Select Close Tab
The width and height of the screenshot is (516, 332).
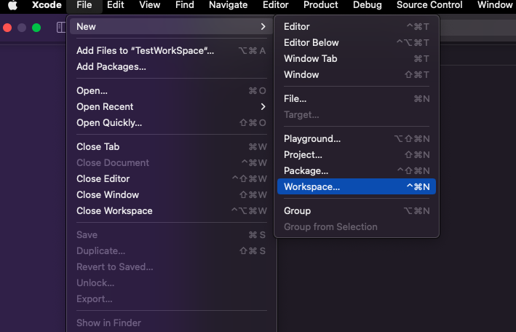171,146
